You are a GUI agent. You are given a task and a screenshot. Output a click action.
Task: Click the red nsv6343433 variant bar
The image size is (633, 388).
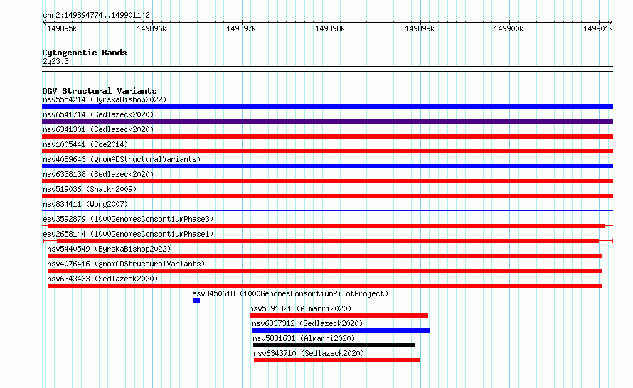(324, 286)
